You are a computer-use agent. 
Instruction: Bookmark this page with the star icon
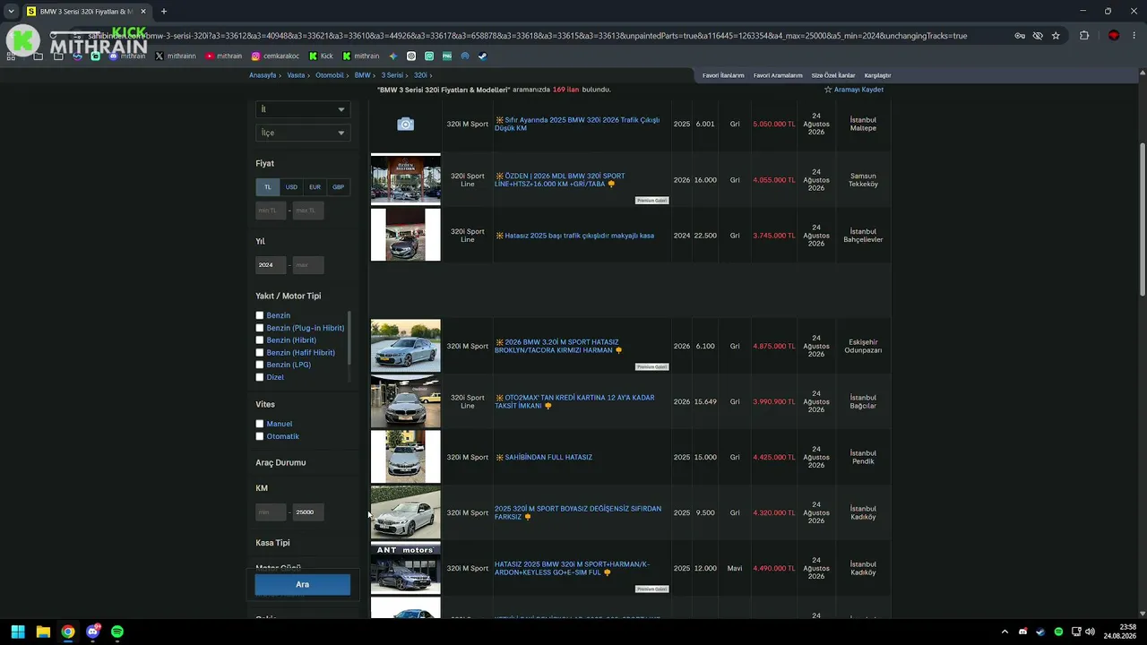pyautogui.click(x=1056, y=36)
